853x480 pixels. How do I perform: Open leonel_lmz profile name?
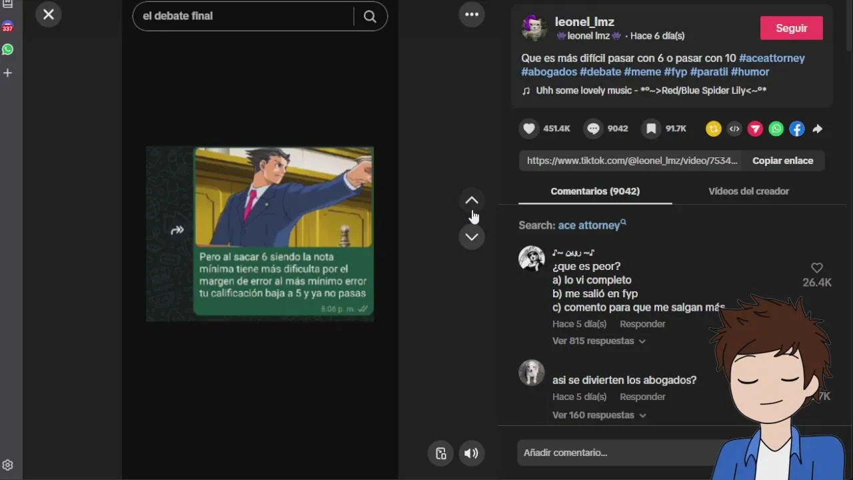point(584,22)
